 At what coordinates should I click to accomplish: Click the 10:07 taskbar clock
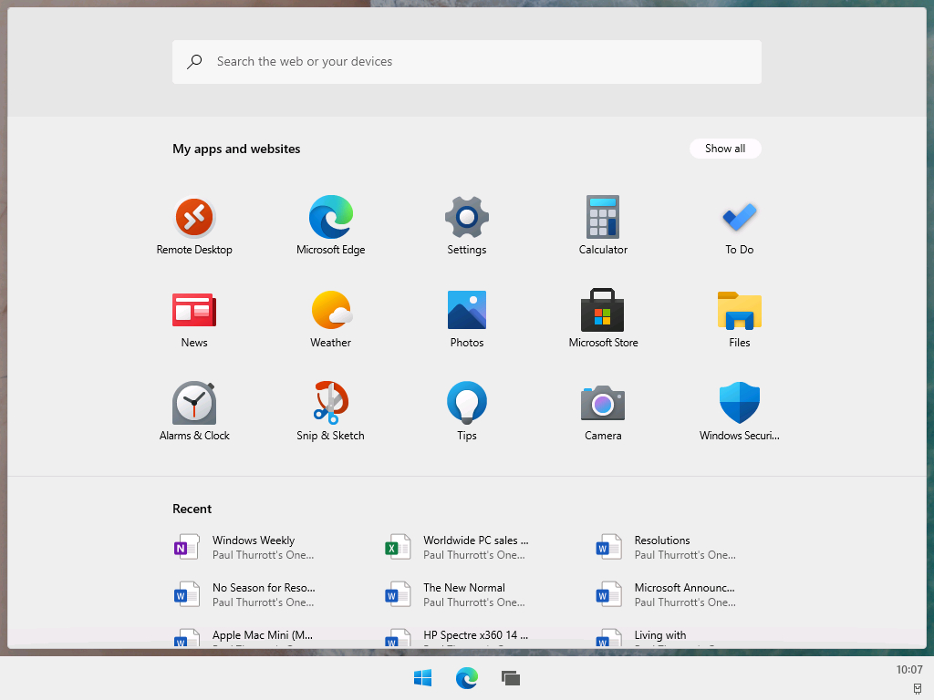tap(909, 670)
